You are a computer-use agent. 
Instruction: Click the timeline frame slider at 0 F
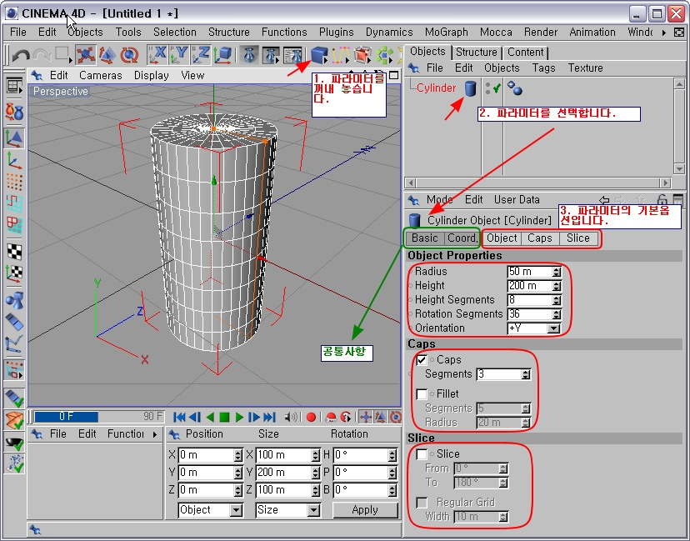coord(66,417)
